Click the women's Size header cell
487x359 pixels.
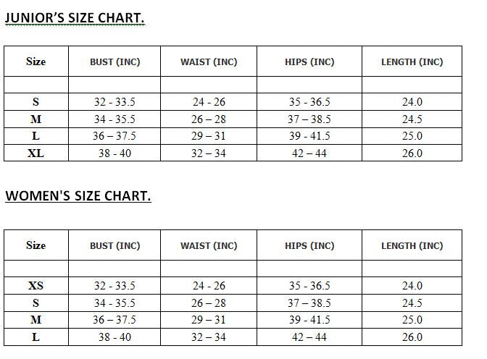pyautogui.click(x=36, y=245)
